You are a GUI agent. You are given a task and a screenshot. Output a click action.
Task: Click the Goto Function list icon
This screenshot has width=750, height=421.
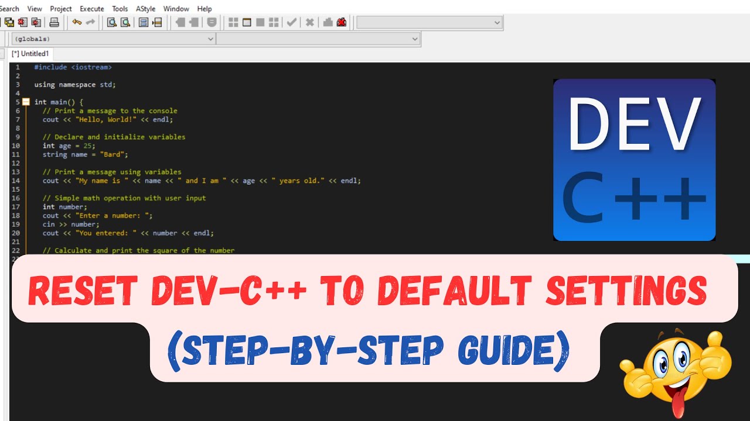tap(144, 22)
